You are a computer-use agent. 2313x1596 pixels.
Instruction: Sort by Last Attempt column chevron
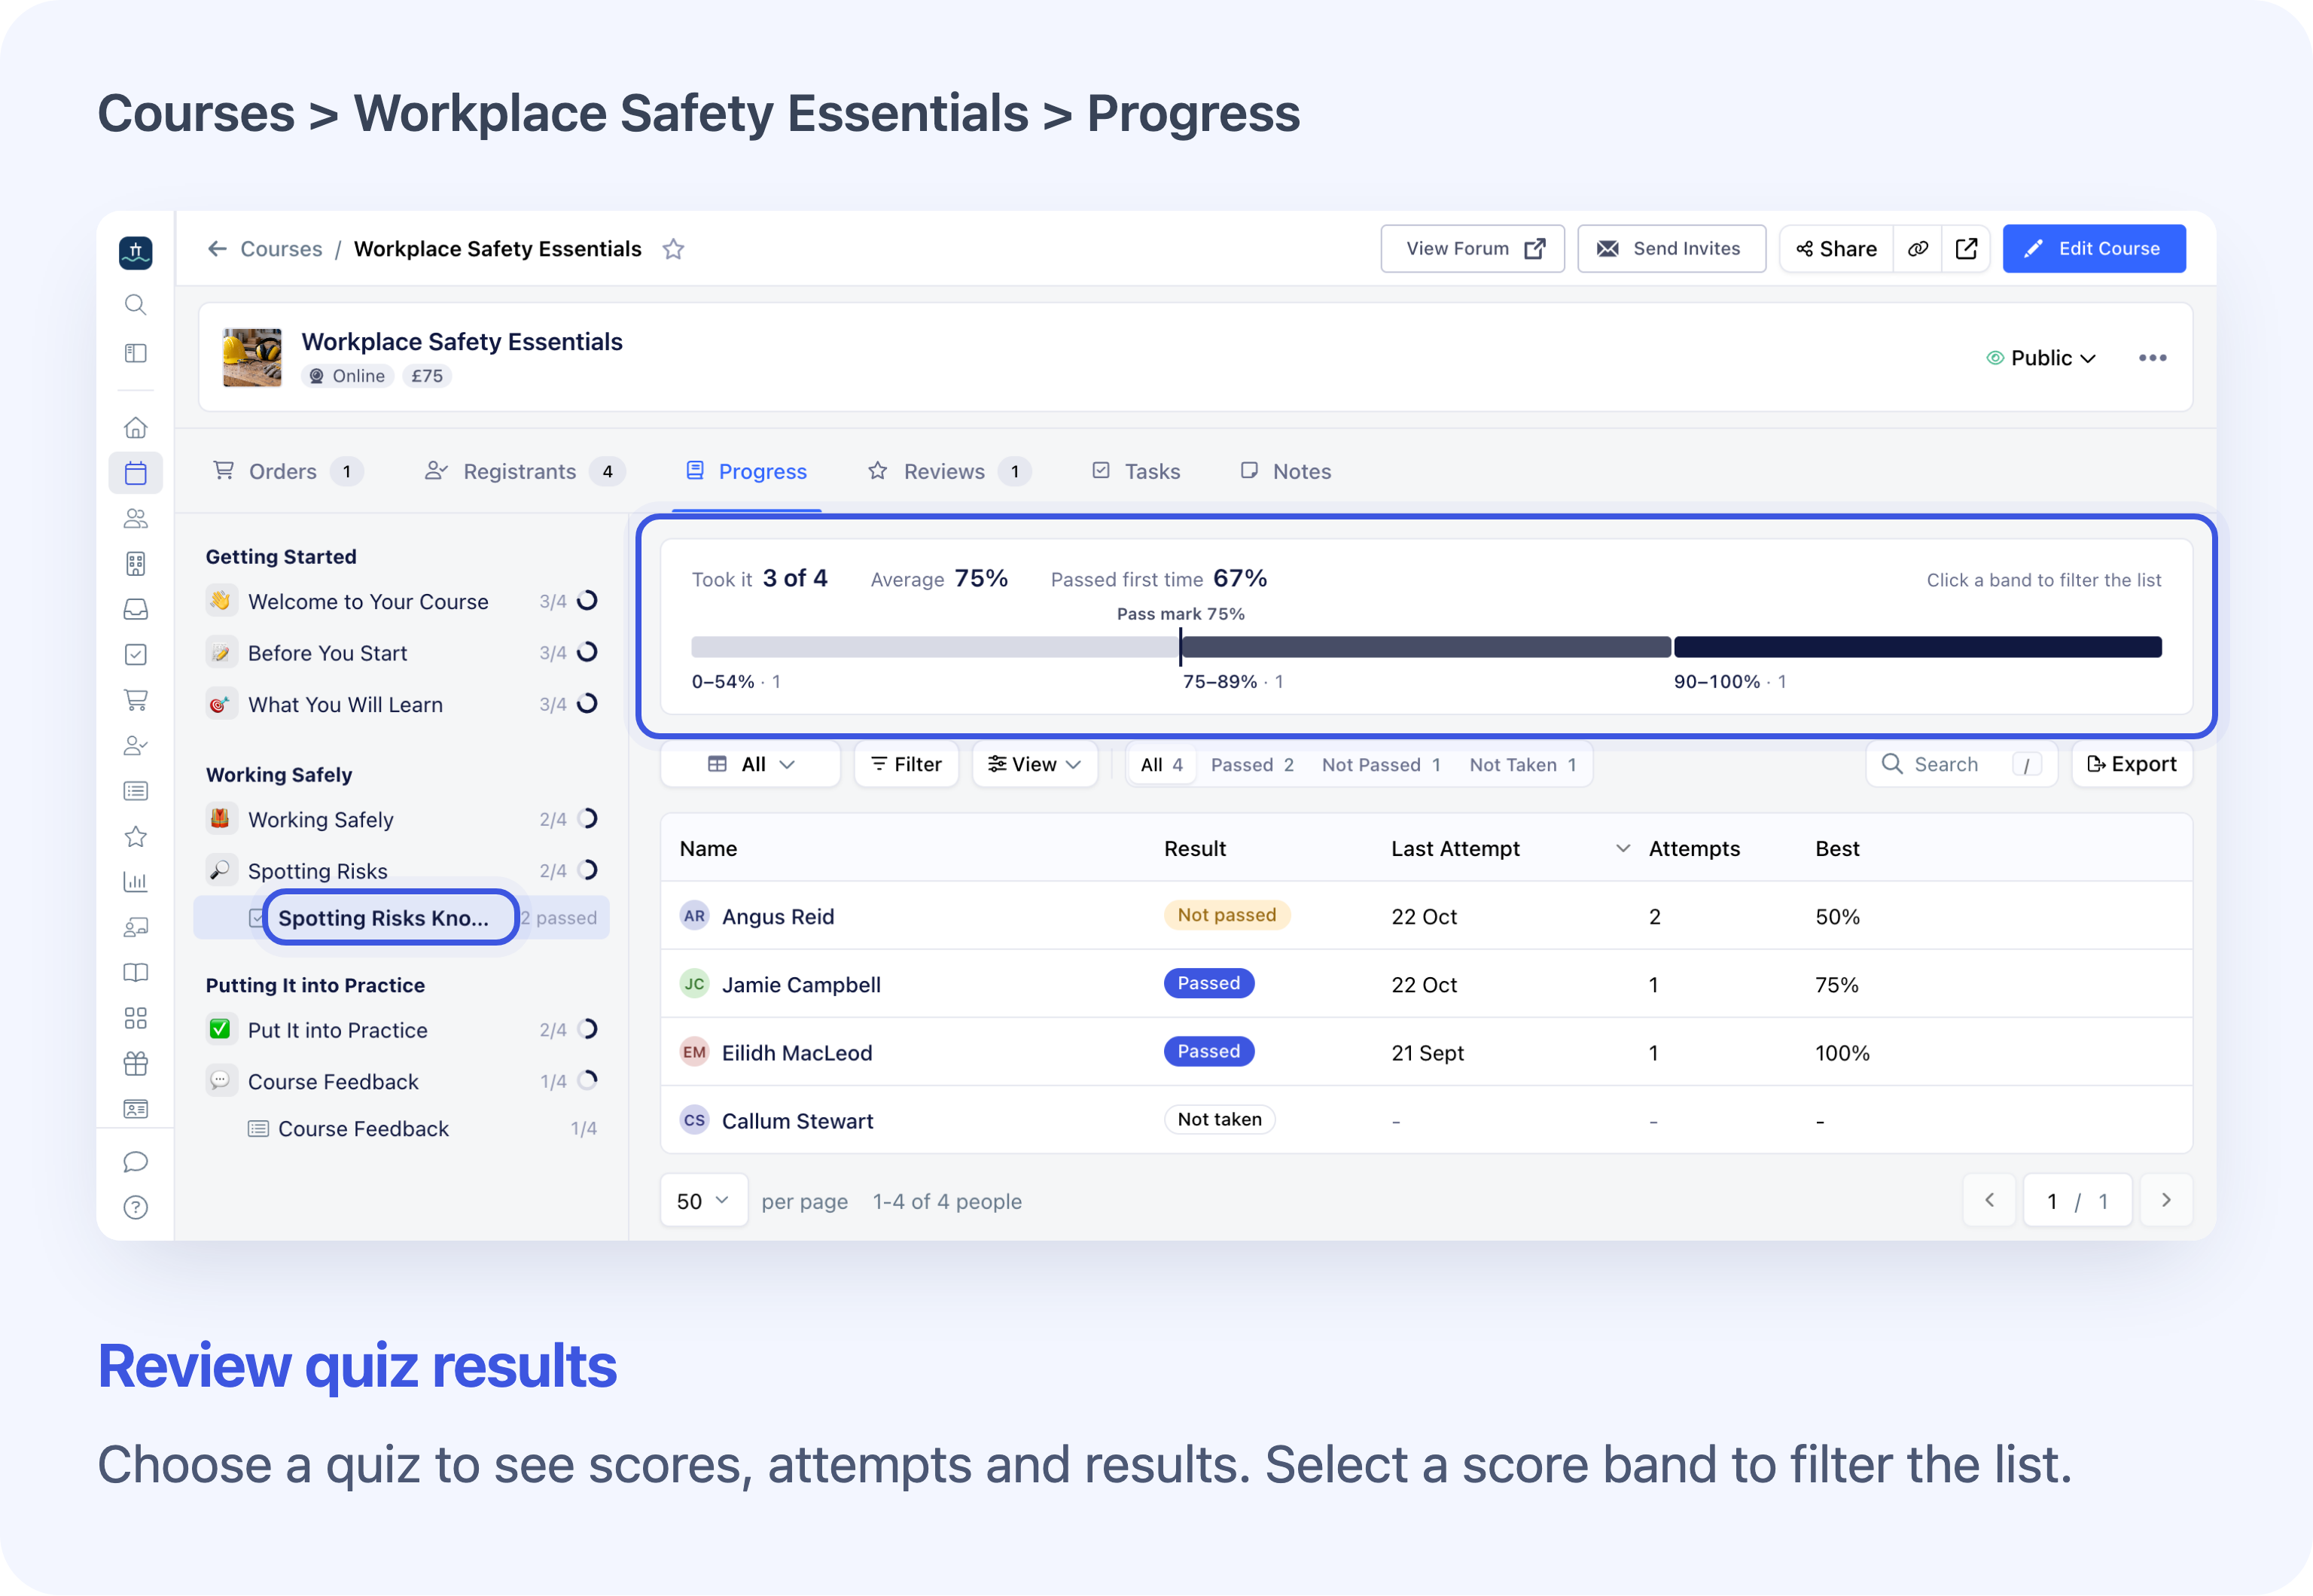pyautogui.click(x=1622, y=848)
